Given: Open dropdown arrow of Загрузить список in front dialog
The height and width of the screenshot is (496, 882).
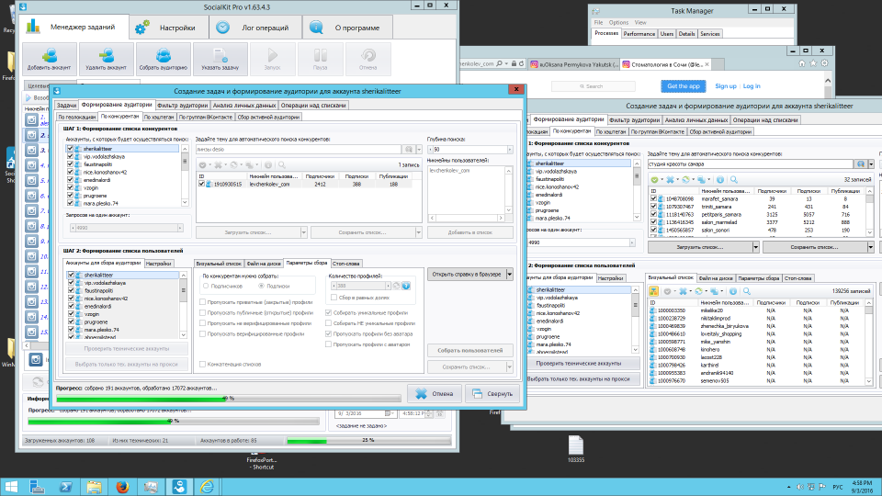Looking at the screenshot, I should click(304, 232).
